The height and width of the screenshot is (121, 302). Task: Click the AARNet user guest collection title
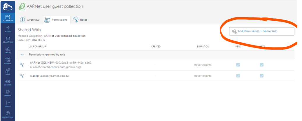pyautogui.click(x=55, y=6)
